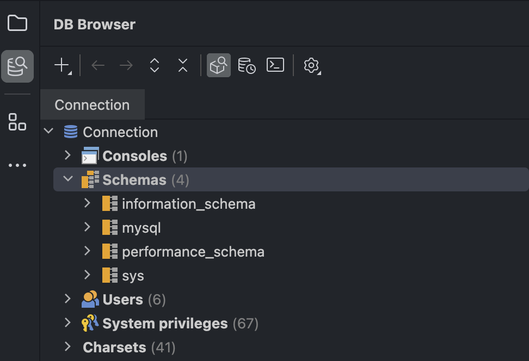Open the Structure tool window icon
The width and height of the screenshot is (529, 361).
pos(17,122)
